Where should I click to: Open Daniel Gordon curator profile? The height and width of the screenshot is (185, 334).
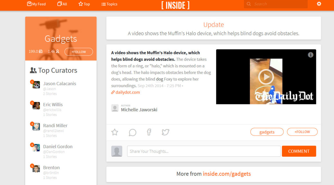pyautogui.click(x=58, y=146)
